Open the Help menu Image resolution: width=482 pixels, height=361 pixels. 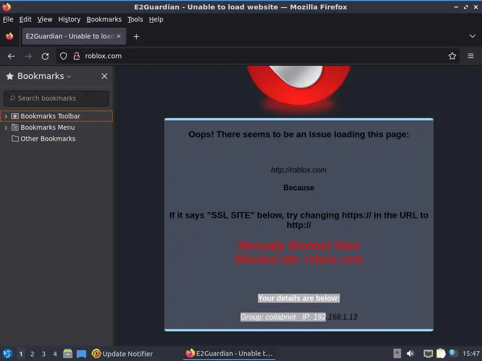click(x=156, y=19)
